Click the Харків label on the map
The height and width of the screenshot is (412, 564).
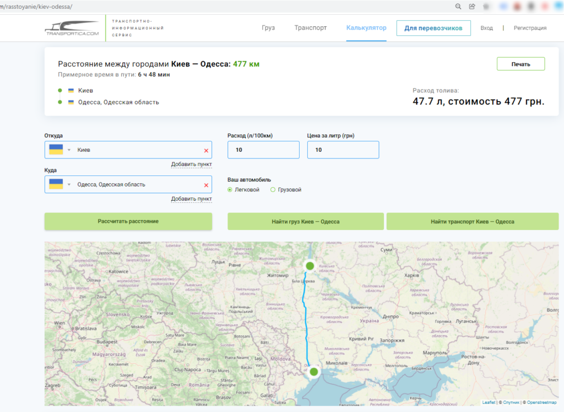[411, 276]
